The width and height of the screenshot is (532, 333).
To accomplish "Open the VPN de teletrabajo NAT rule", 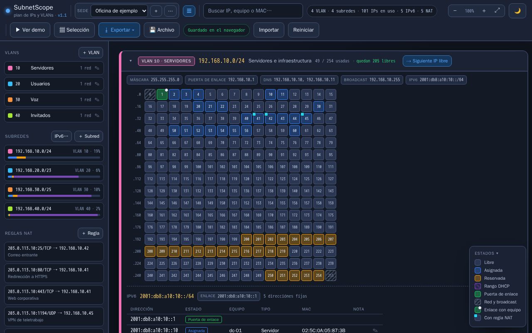I will click(54, 316).
